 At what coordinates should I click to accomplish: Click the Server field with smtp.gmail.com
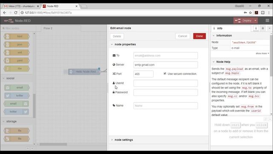(166, 65)
